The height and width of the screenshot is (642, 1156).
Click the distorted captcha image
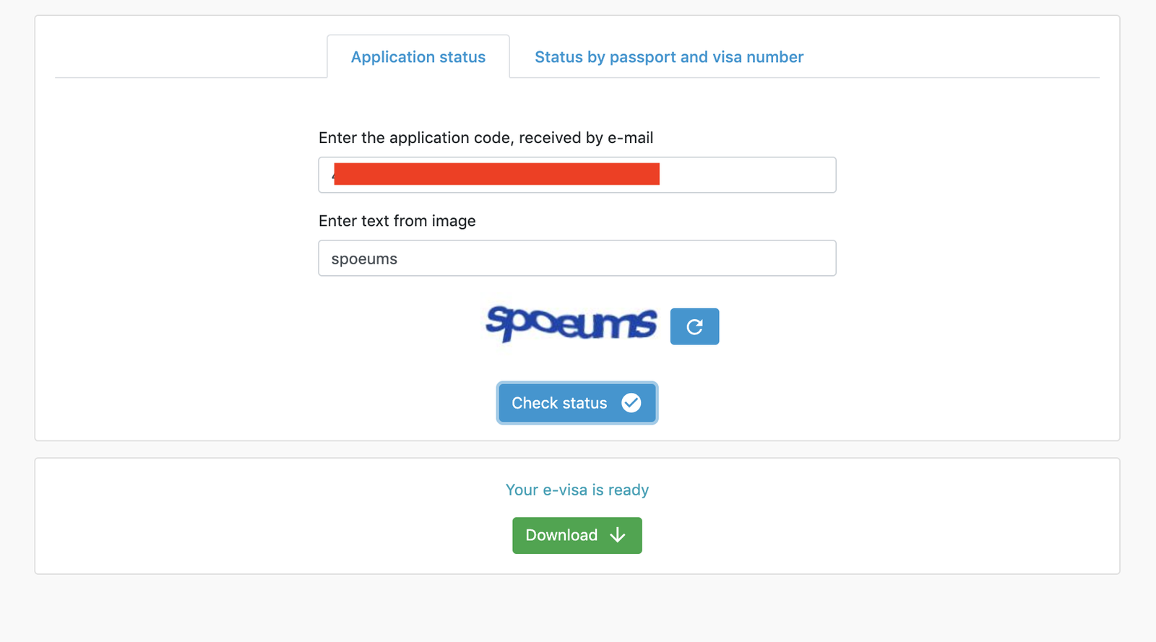571,324
